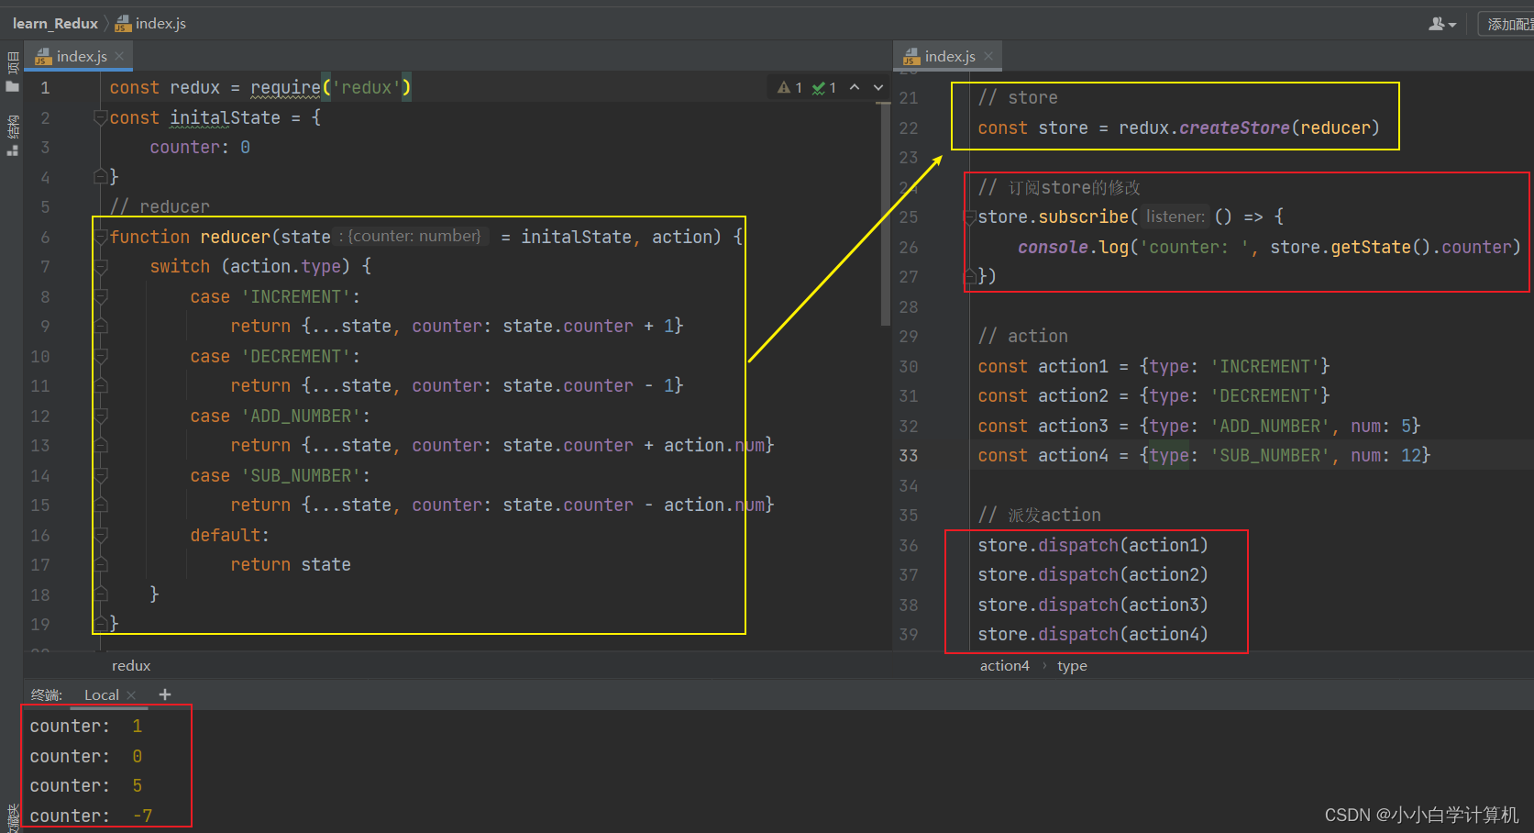Screen dimensions: 1534x833
Task: Place cursor on require in line 1
Action: click(x=285, y=88)
